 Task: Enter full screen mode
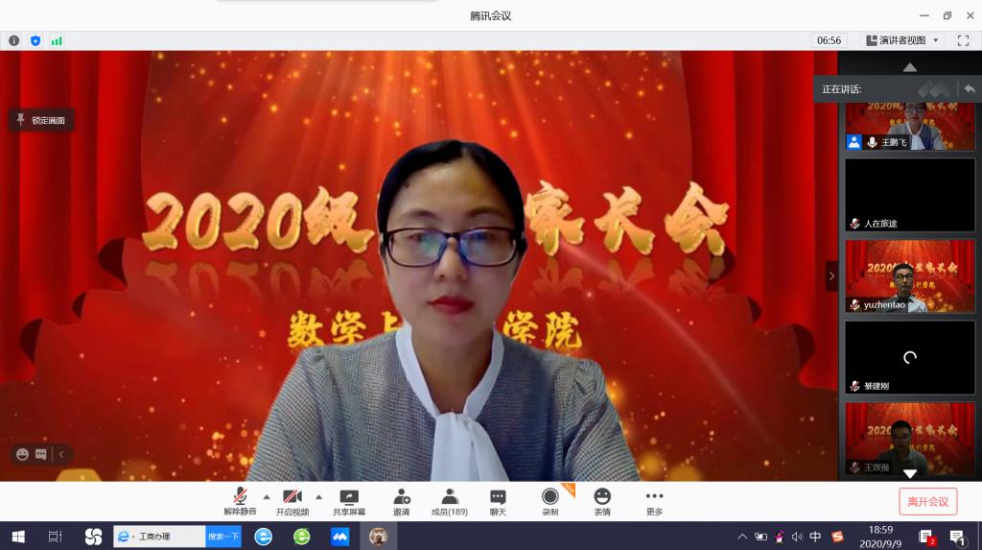click(963, 40)
